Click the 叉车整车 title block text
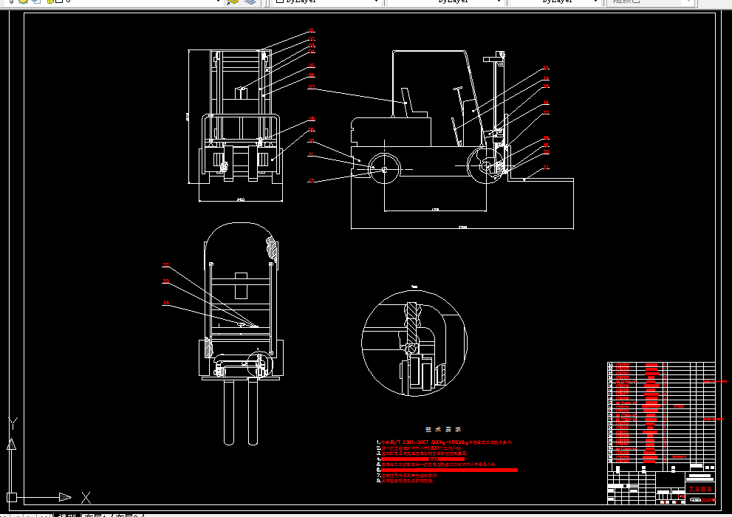This screenshot has height=517, width=732. [x=700, y=490]
